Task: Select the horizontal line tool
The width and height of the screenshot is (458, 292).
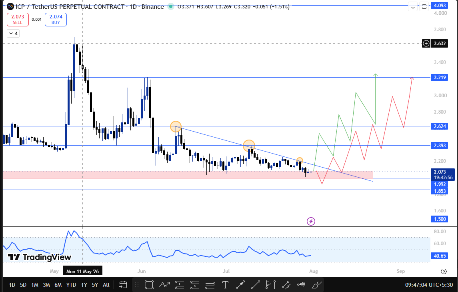Action: pyautogui.click(x=210, y=285)
